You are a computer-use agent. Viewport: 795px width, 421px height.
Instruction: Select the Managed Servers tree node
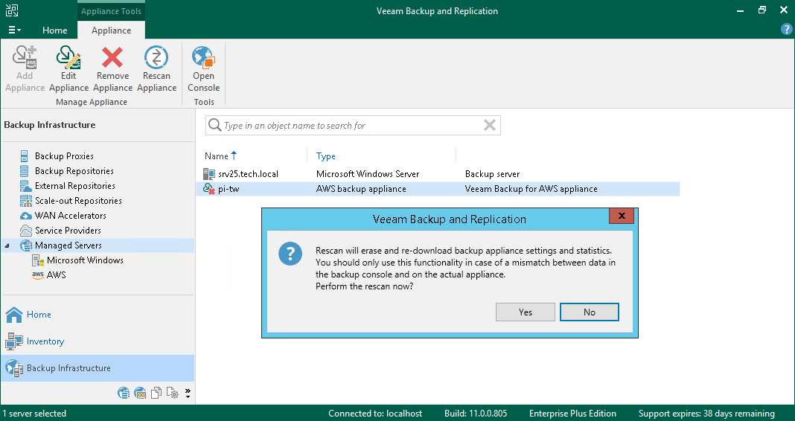click(x=68, y=245)
